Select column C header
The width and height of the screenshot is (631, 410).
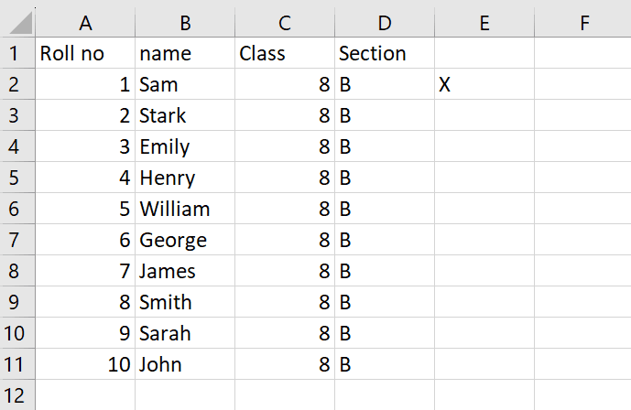pyautogui.click(x=285, y=23)
